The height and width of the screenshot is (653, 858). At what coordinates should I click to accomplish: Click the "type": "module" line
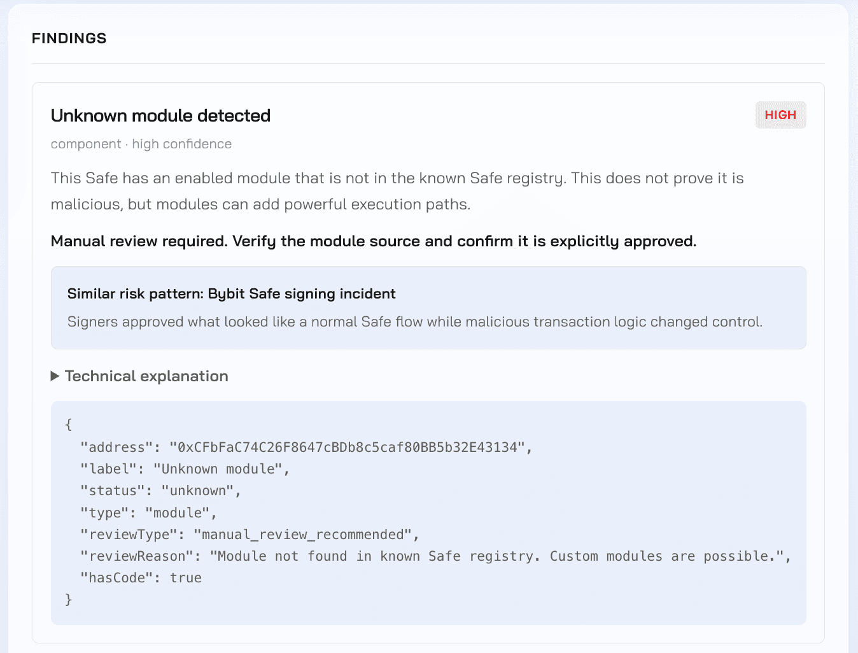click(149, 512)
